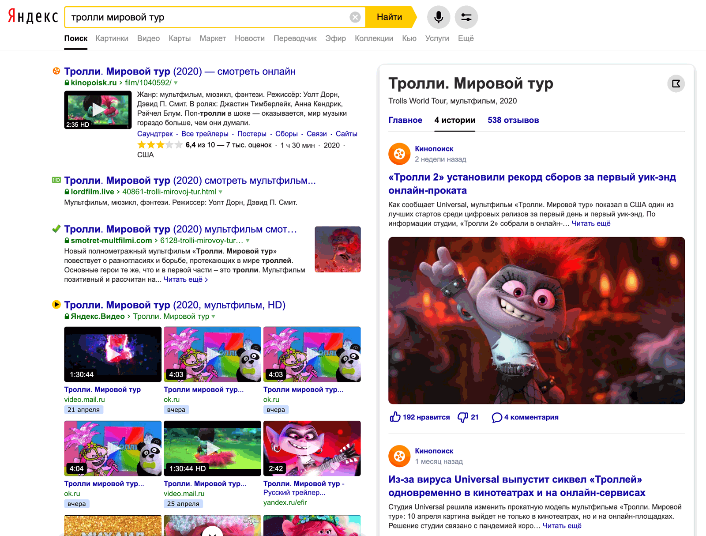The height and width of the screenshot is (536, 706).
Task: Switch to the Главное tab in movie panel
Action: (405, 120)
